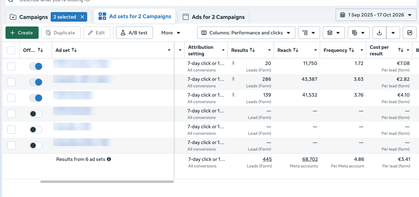Open the Columns: Performance and clicks dropdown
This screenshot has height=197, width=419.
click(x=246, y=33)
